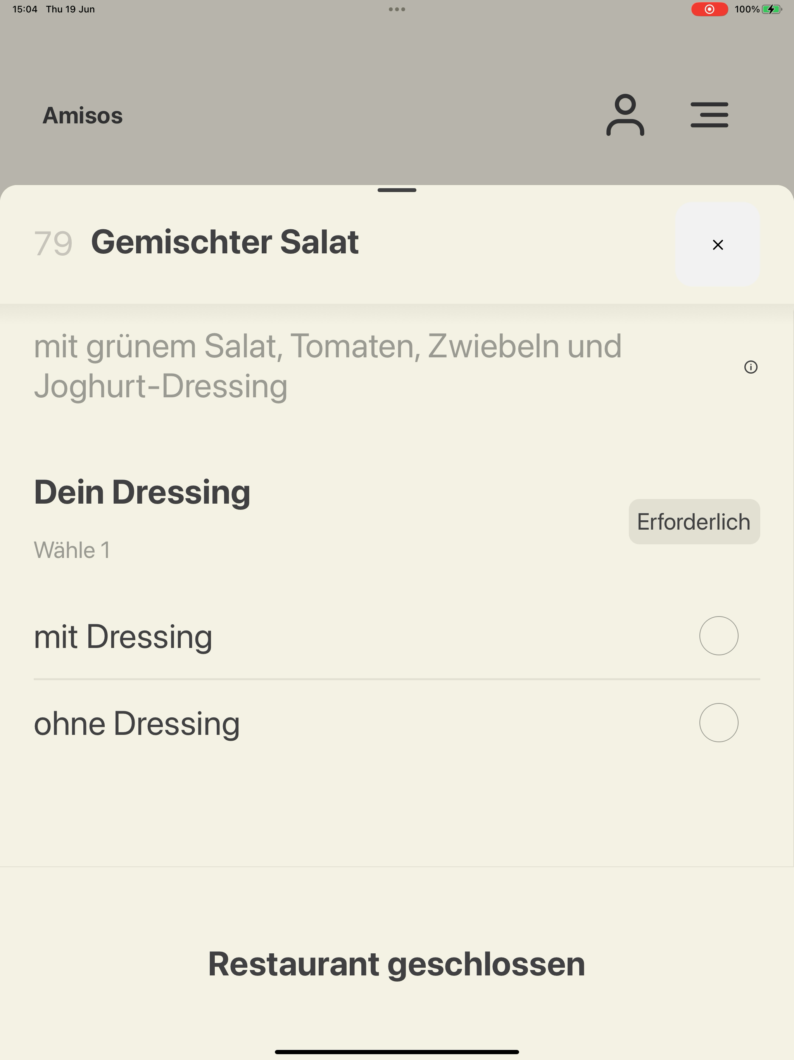Open the hamburger menu icon

[709, 115]
